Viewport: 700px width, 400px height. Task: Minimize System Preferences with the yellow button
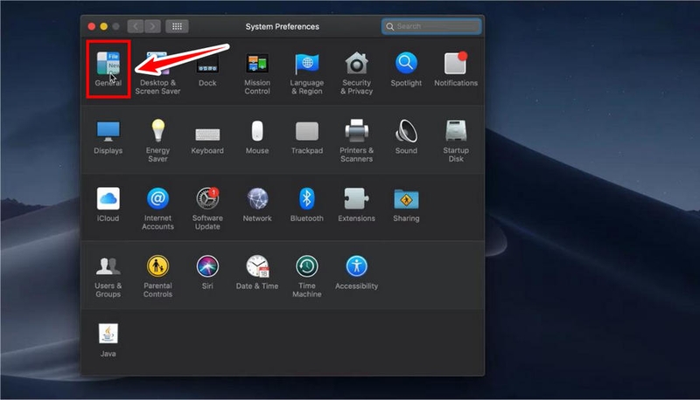click(x=103, y=27)
